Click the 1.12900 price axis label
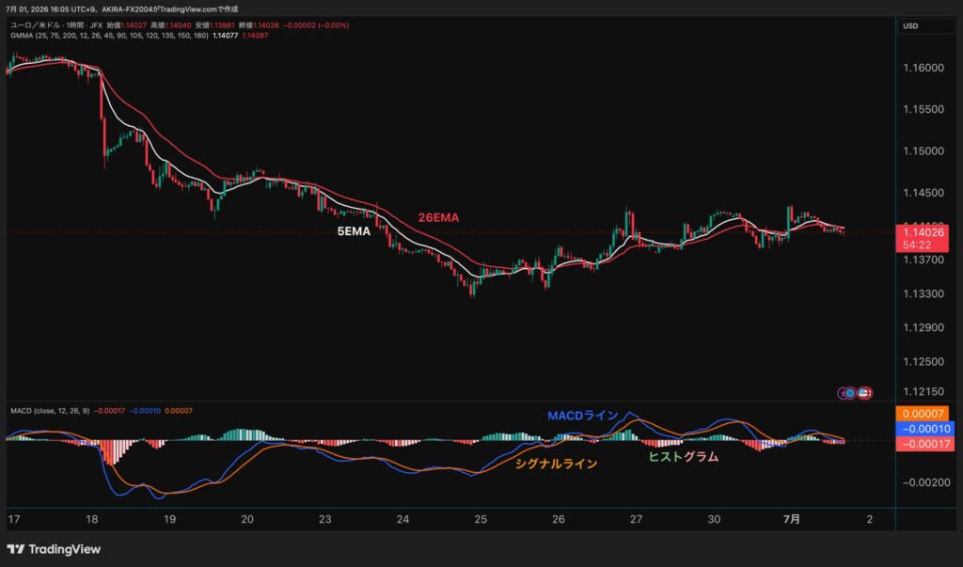This screenshot has width=963, height=567. click(x=924, y=327)
